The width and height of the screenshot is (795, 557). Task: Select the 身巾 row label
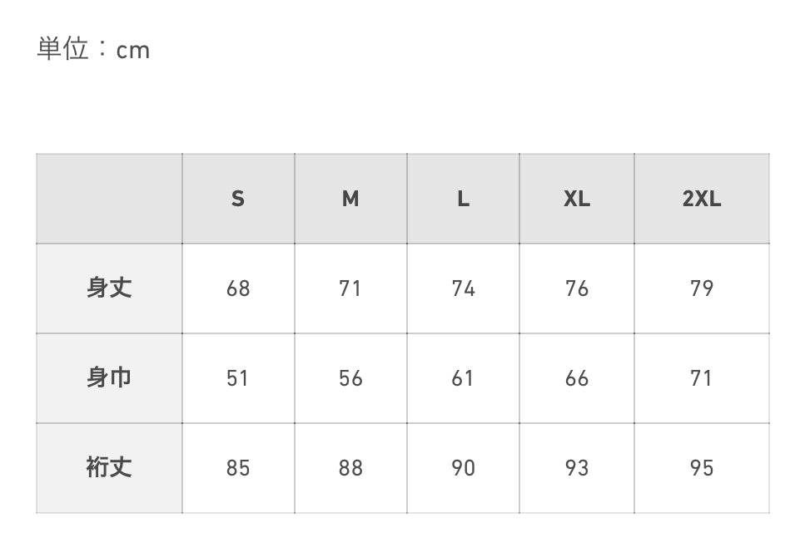tap(109, 378)
